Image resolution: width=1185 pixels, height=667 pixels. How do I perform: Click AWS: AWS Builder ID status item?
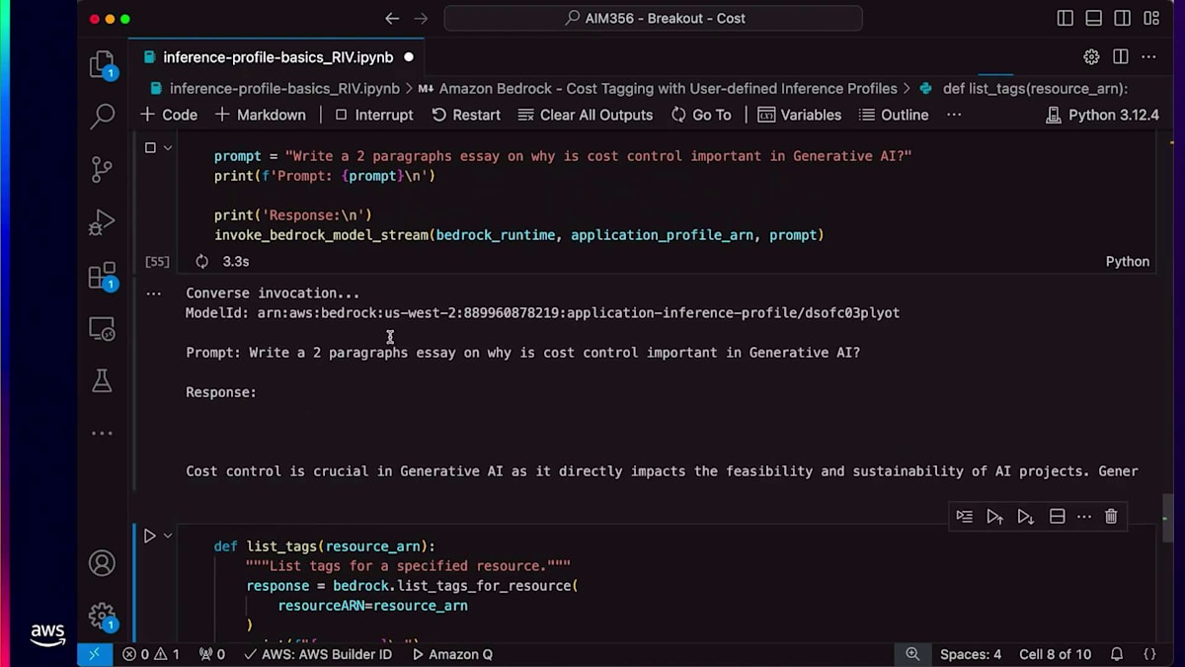(318, 654)
